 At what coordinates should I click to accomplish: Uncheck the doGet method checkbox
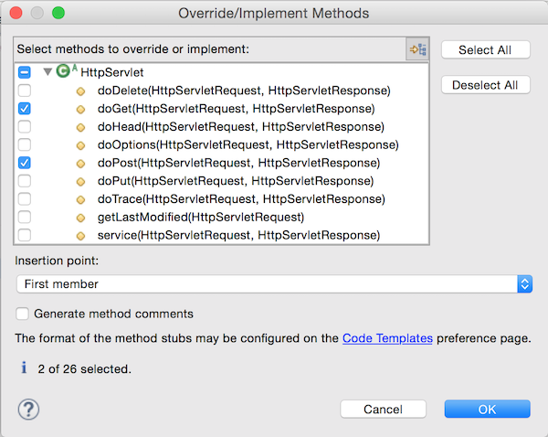(x=25, y=109)
